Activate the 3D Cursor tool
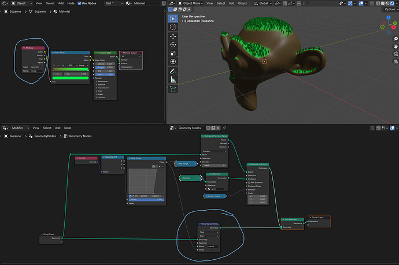Image resolution: width=399 pixels, height=265 pixels. 173,27
